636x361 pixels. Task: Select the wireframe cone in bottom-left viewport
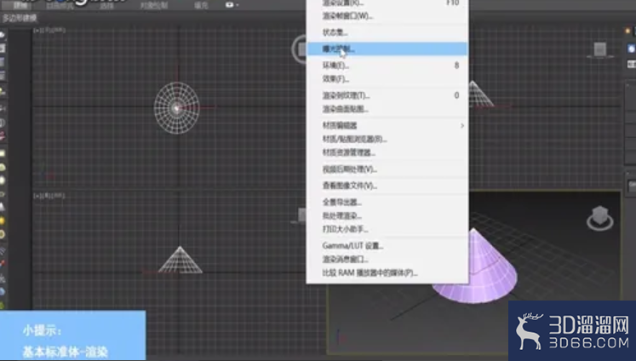click(180, 260)
